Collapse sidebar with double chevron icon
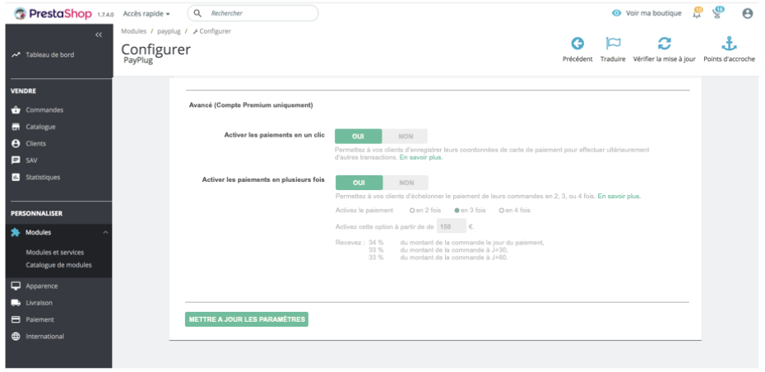Screen dimensions: 765x372 99,35
